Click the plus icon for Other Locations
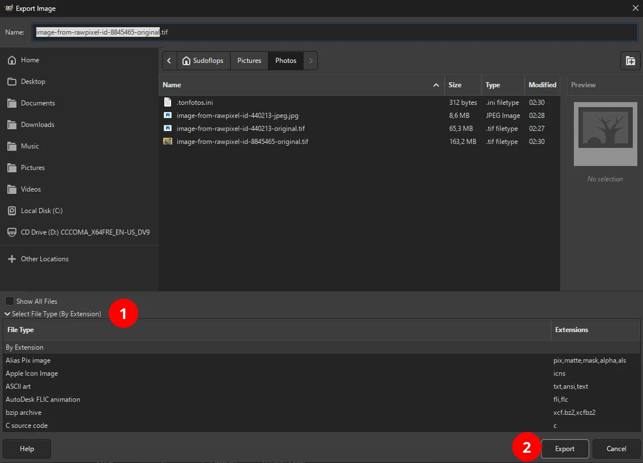 coord(12,259)
